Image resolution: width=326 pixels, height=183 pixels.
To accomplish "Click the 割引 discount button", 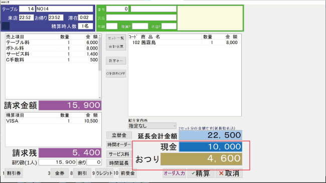I will 82,173.
